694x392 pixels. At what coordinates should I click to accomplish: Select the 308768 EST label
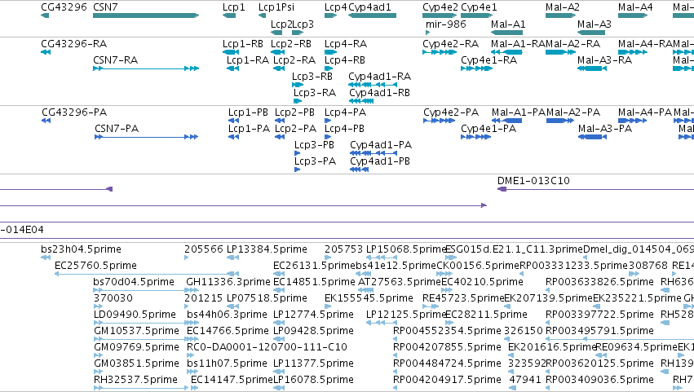(x=649, y=266)
